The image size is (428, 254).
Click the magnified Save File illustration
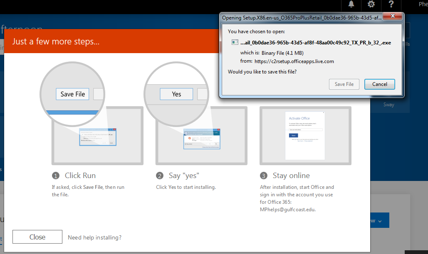tap(73, 94)
